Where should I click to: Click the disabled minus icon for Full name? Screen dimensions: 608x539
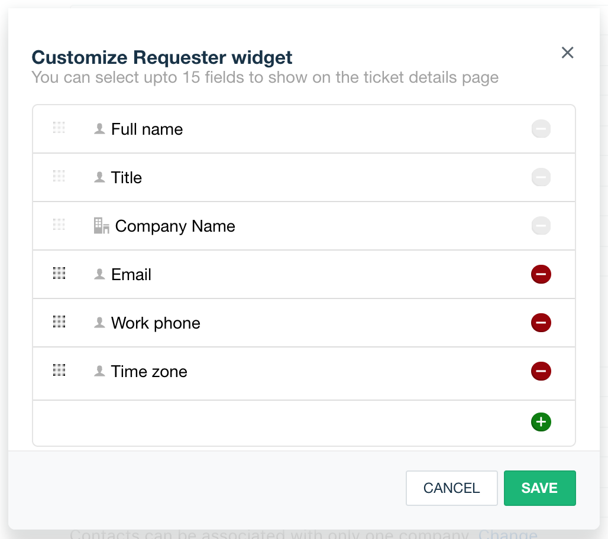click(x=541, y=129)
